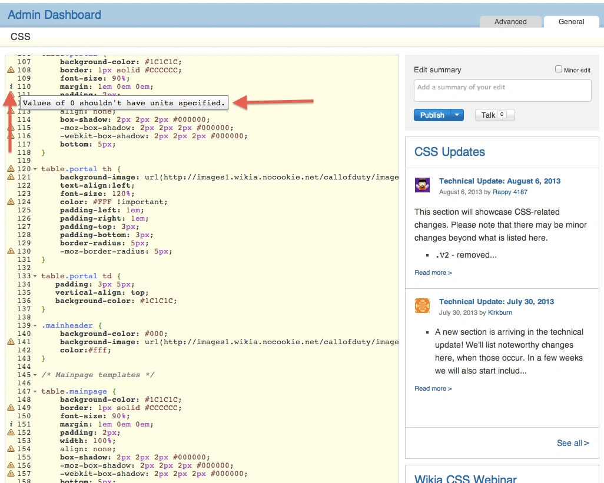Click the info icon on line 110
The height and width of the screenshot is (483, 604).
click(x=11, y=86)
